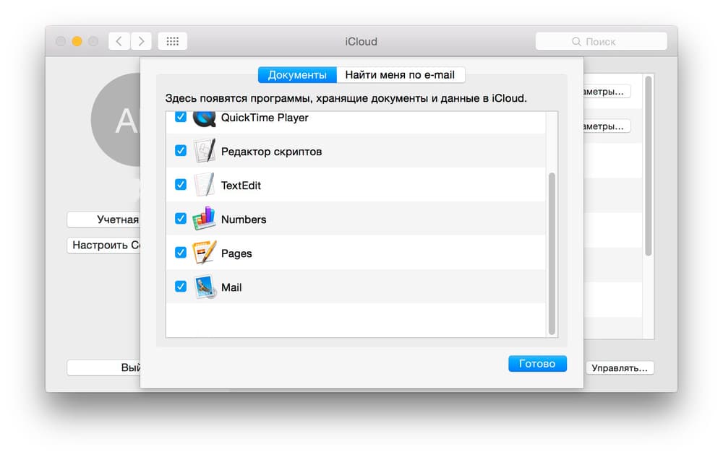The height and width of the screenshot is (457, 723).
Task: Click the sign-out Вый… button
Action: pos(103,367)
